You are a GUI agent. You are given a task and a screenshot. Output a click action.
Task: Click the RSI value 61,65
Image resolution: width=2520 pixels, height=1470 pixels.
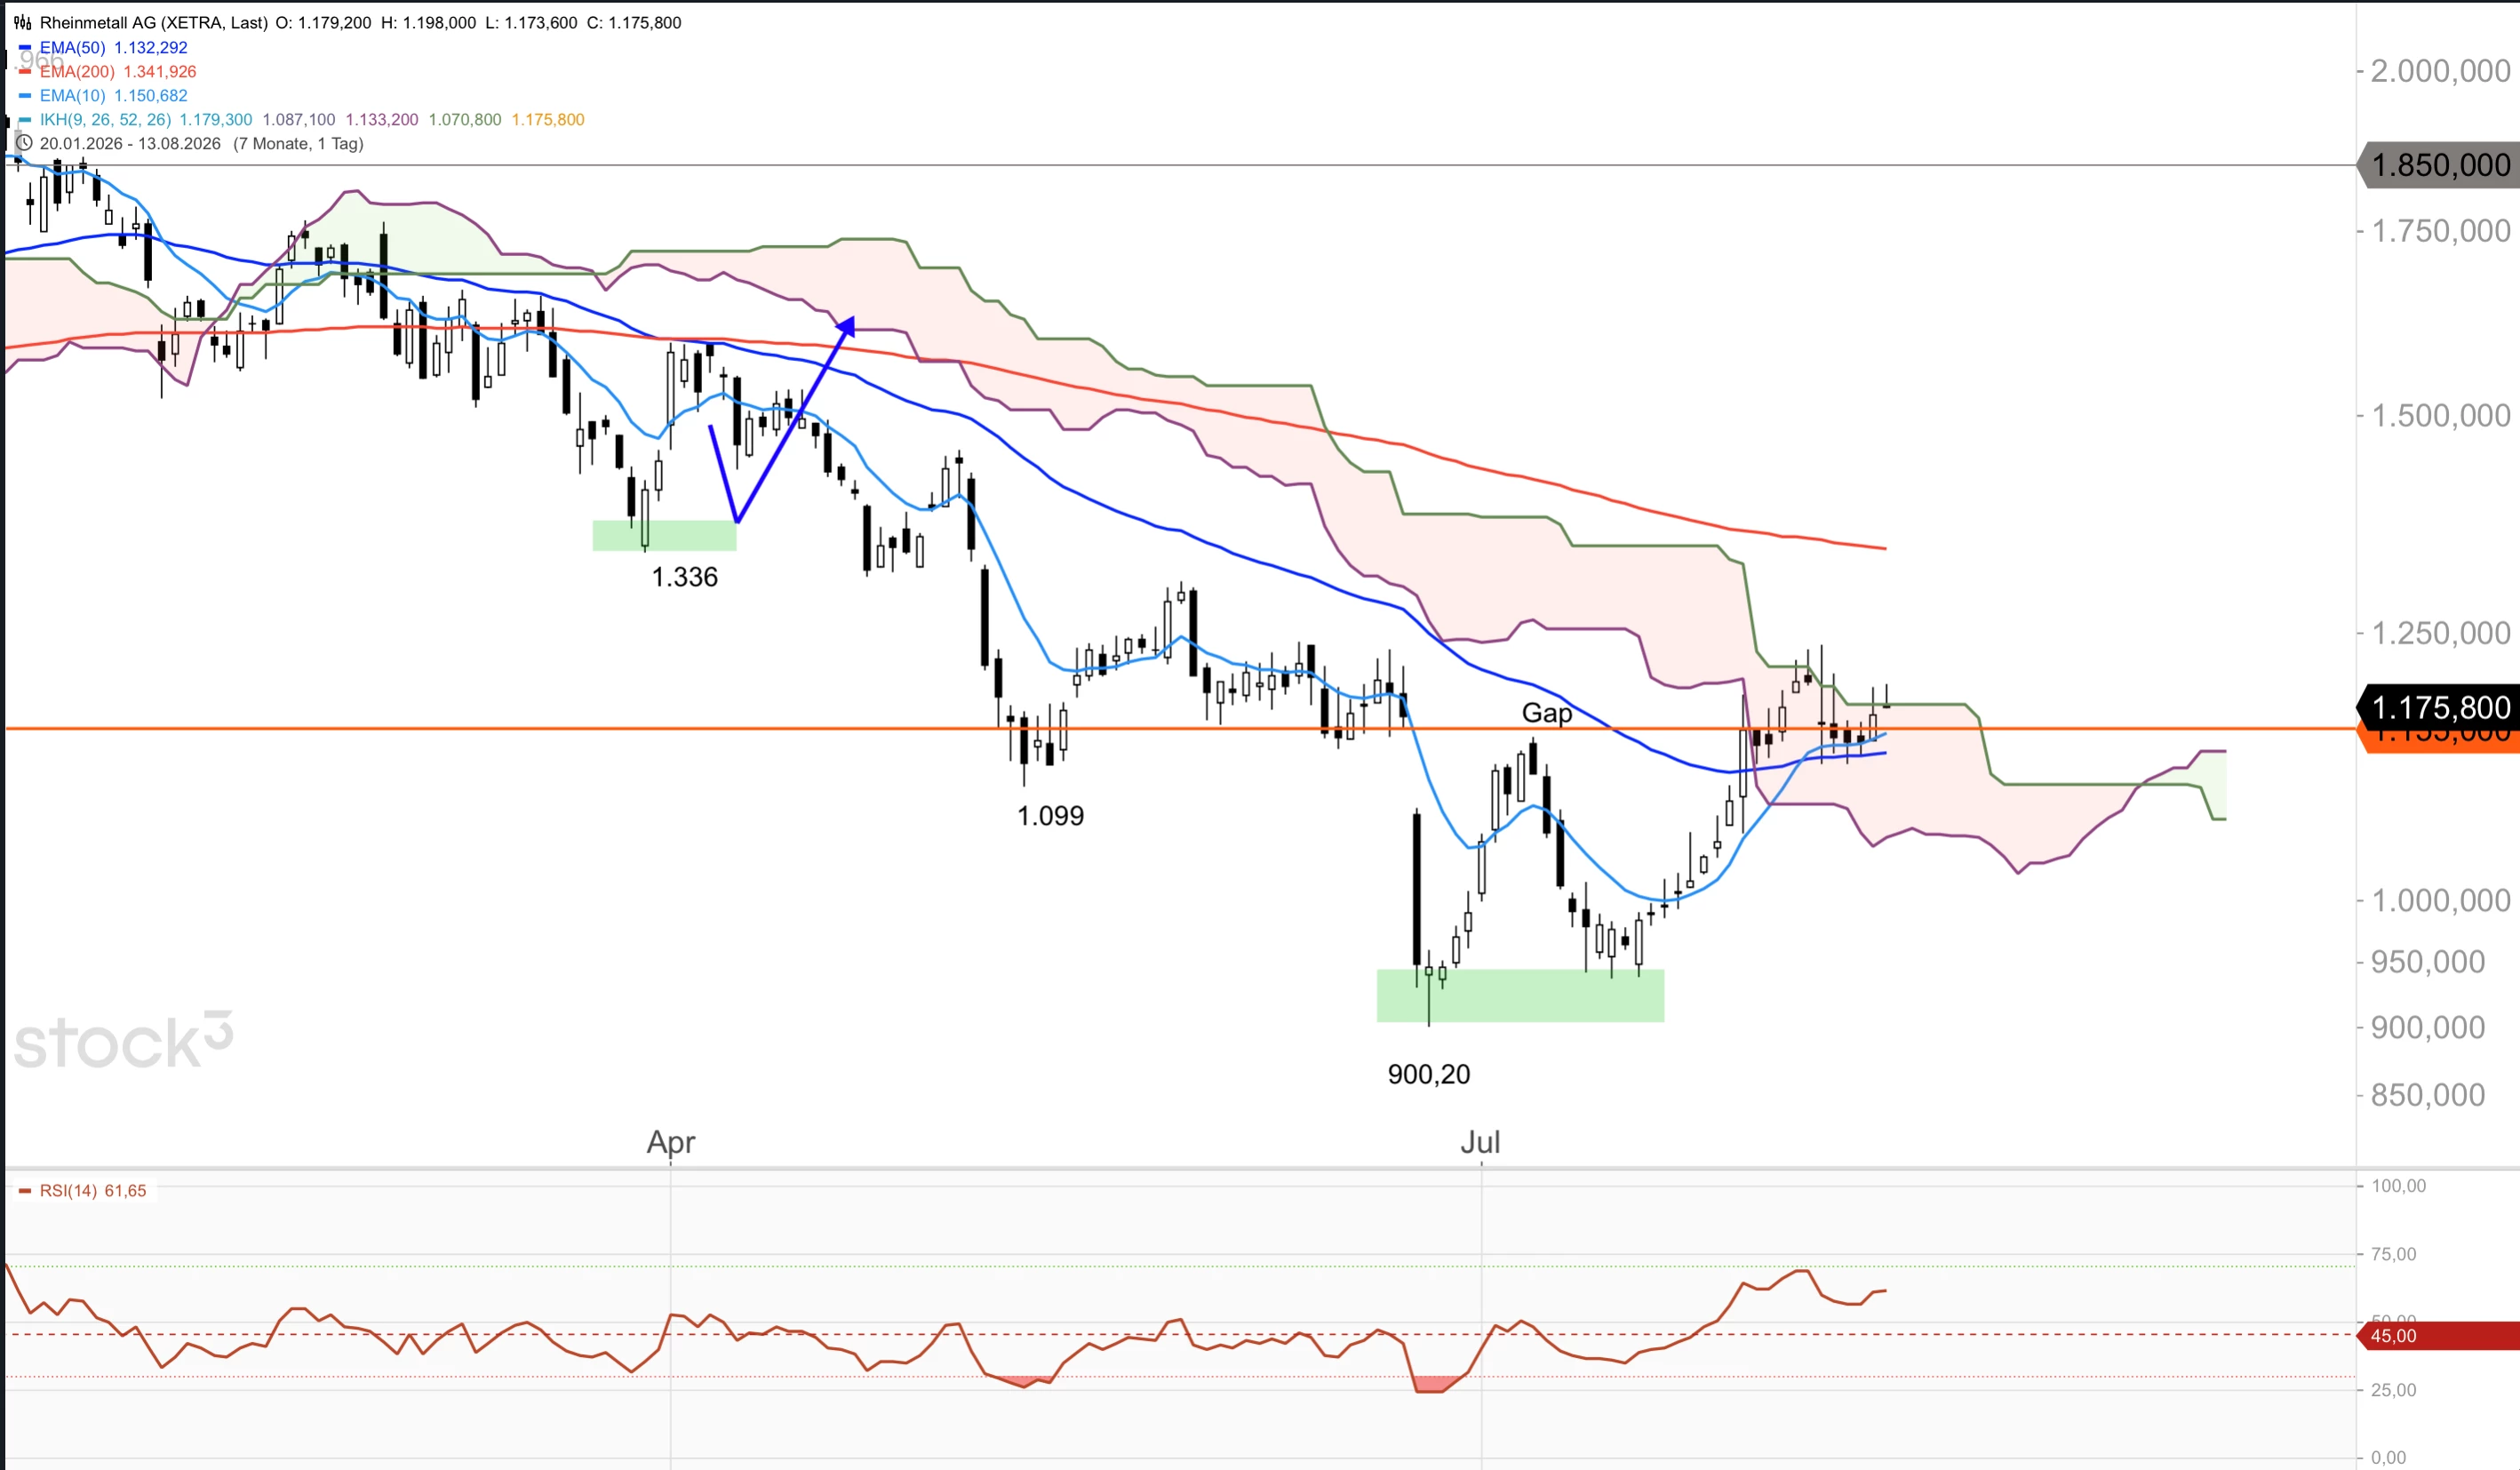click(x=125, y=1190)
